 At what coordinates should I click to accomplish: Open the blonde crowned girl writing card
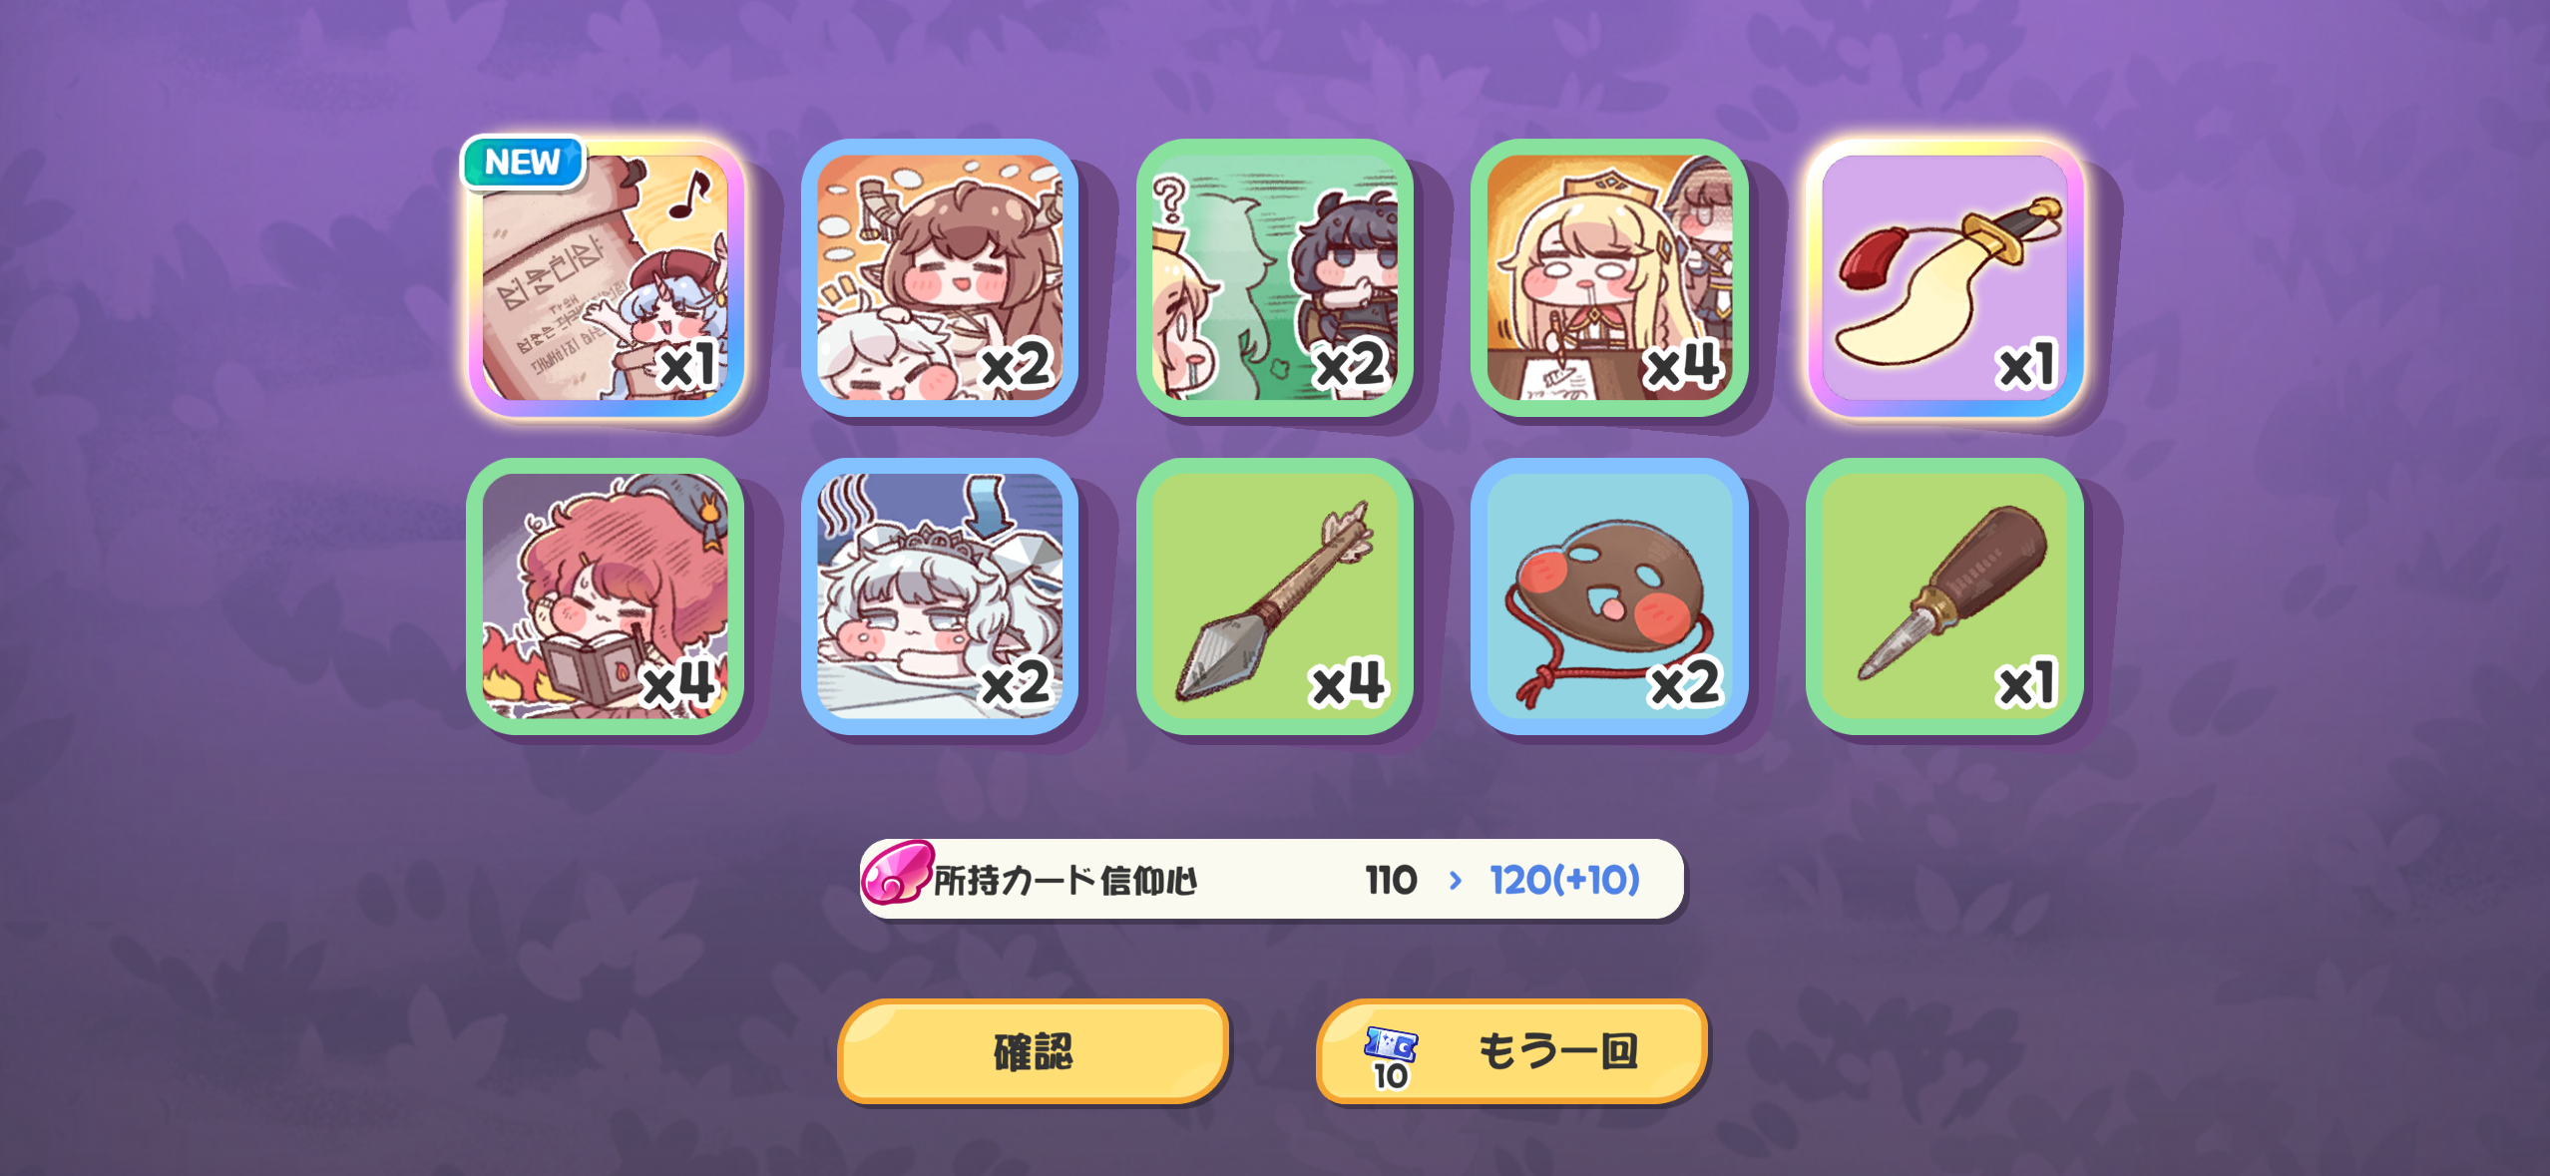click(1609, 277)
